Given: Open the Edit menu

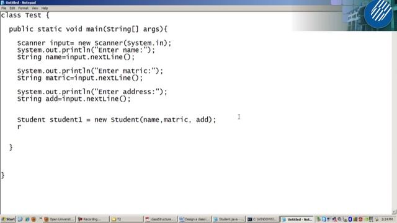Looking at the screenshot, I should pyautogui.click(x=12, y=8).
